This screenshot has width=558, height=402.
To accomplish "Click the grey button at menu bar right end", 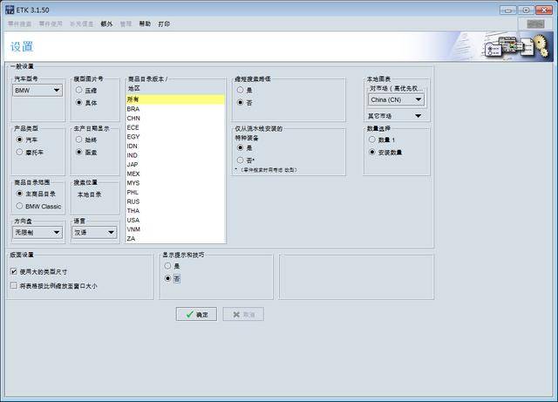I will [535, 24].
